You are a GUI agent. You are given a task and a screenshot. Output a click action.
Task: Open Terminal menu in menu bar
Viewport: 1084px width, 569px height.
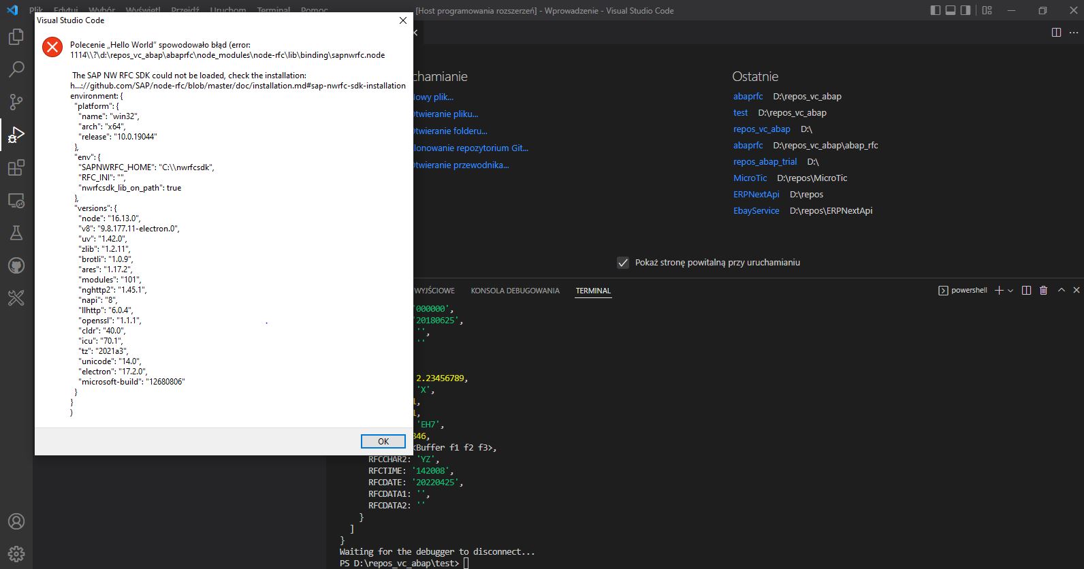[273, 10]
